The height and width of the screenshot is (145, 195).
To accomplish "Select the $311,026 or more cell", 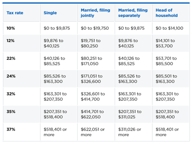I will click(129, 132).
